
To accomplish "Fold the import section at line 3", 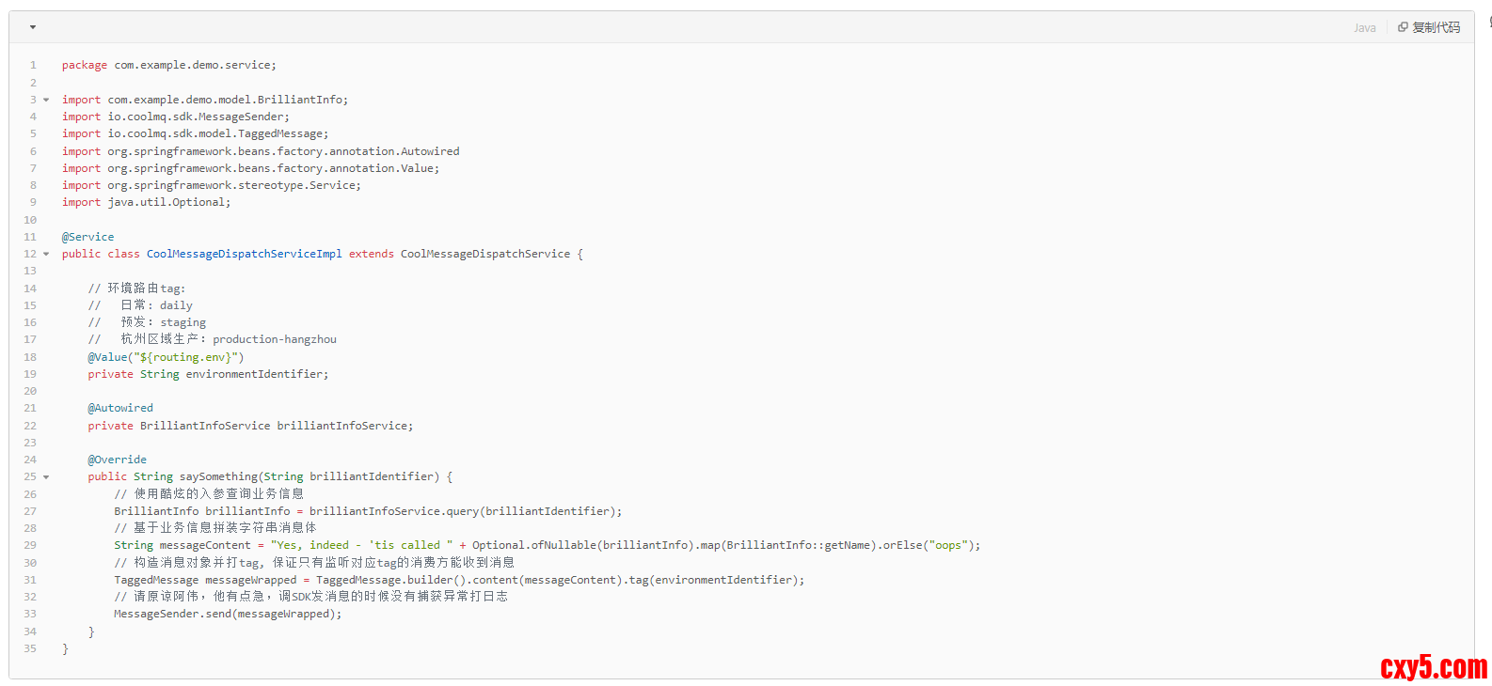I will pyautogui.click(x=46, y=100).
